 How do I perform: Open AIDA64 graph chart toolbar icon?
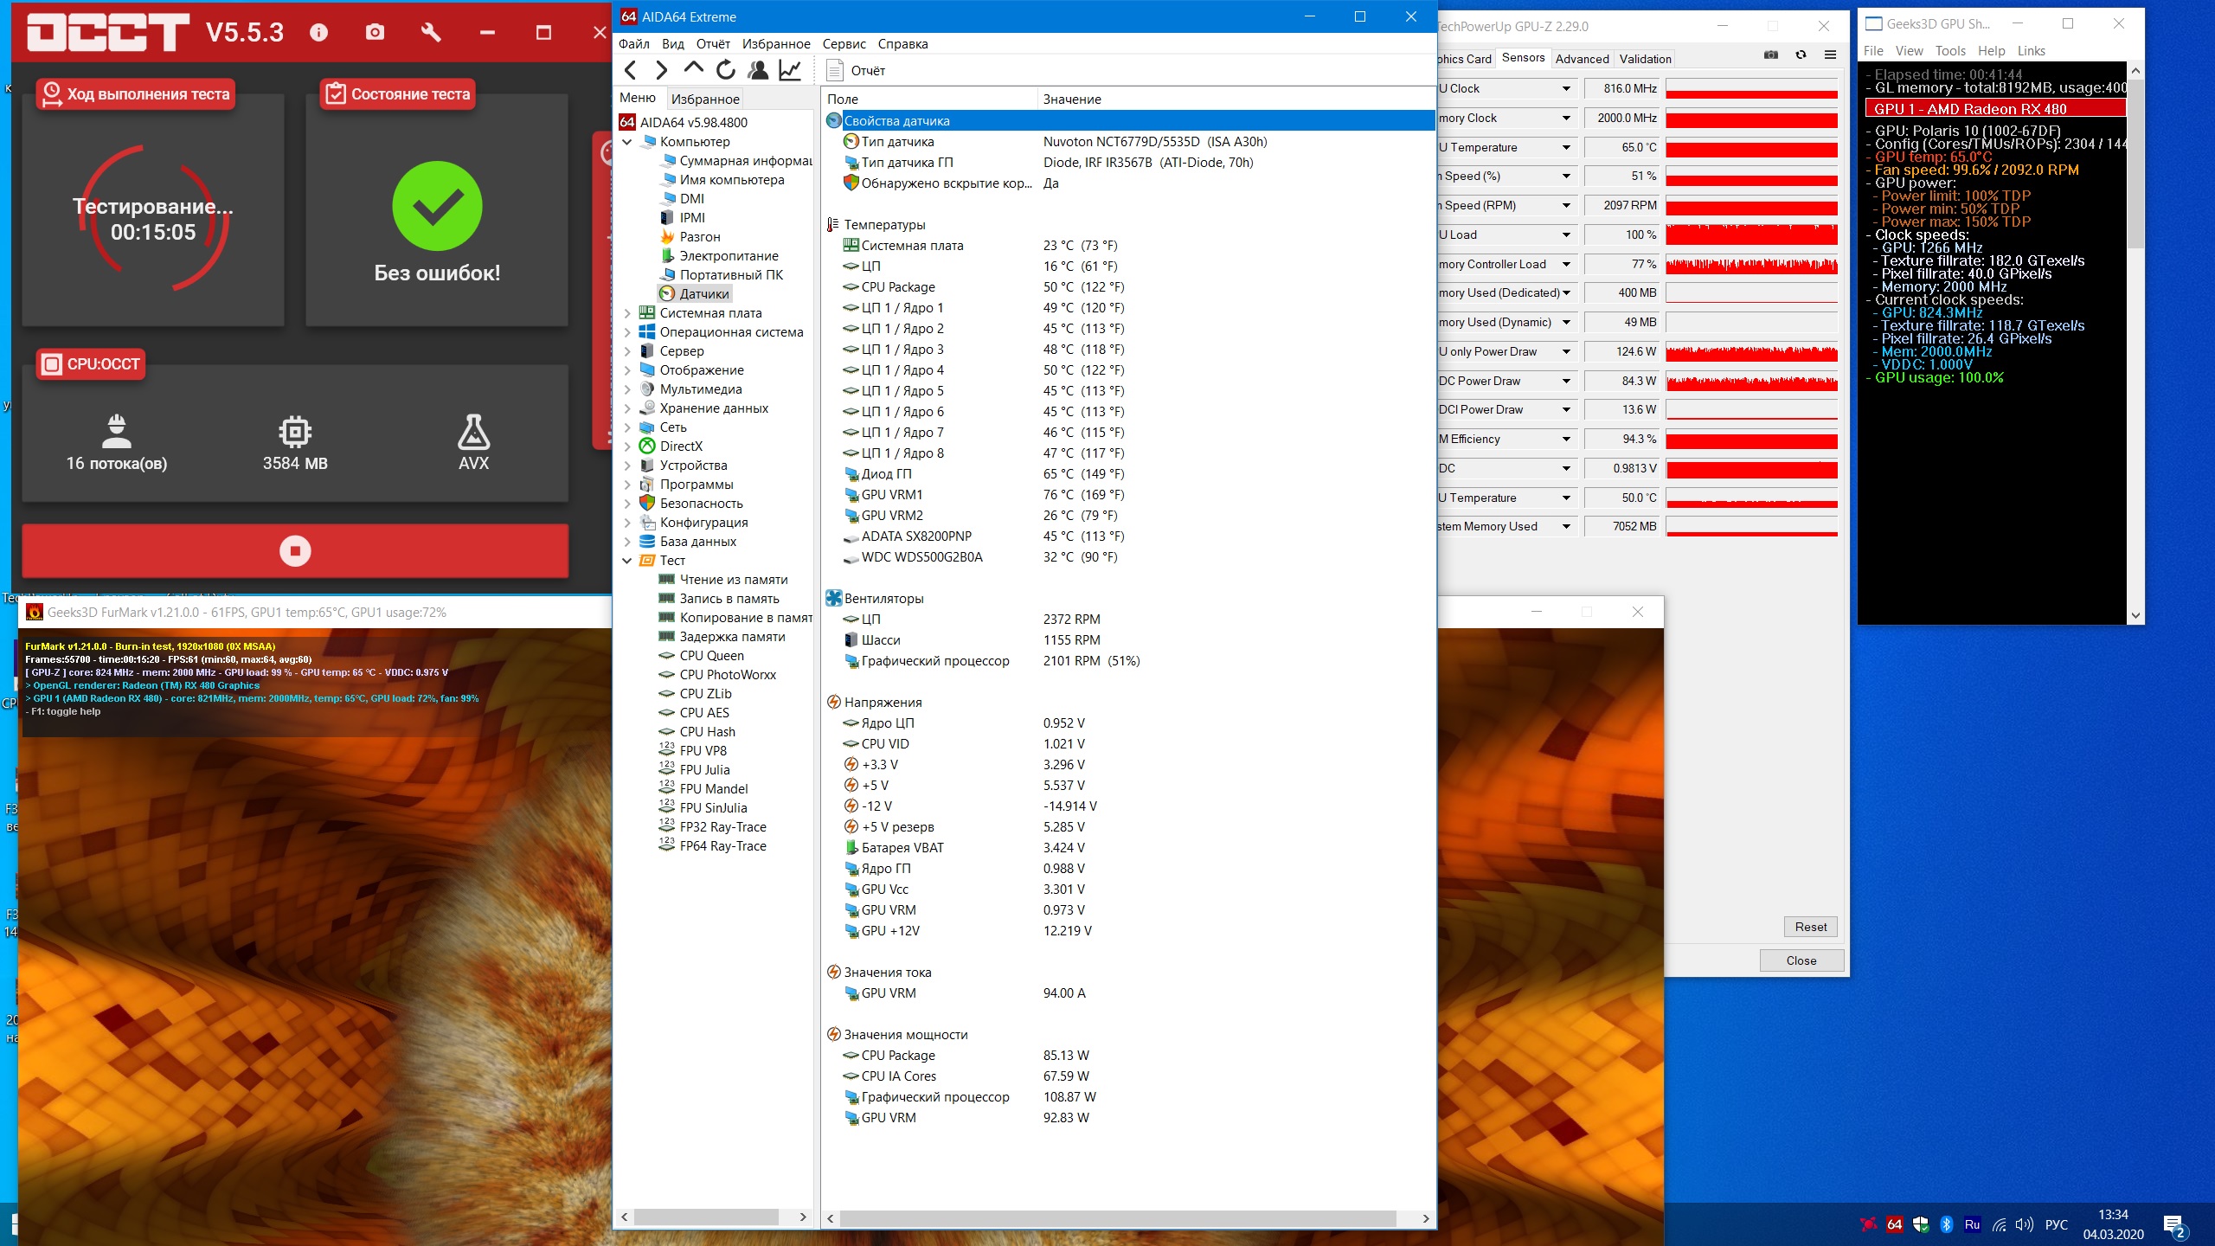point(790,70)
